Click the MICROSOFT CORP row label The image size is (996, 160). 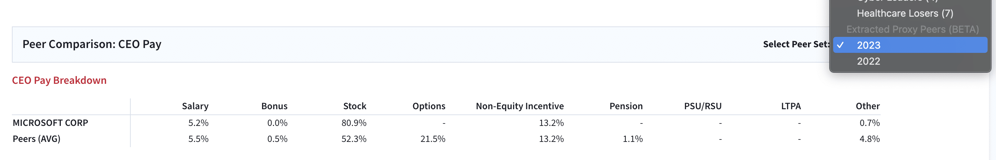[50, 123]
